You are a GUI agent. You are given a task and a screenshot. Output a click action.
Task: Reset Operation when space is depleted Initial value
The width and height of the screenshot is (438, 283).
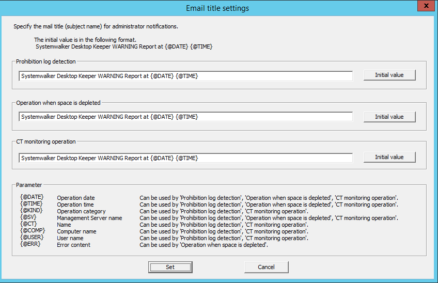(389, 117)
